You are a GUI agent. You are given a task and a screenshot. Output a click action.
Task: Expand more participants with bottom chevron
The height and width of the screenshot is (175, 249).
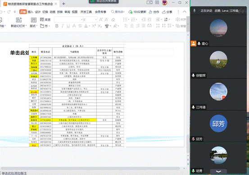pos(218,171)
